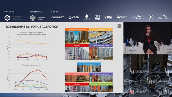Image resolution: width=172 pixels, height=97 pixels.
Task: Click the Минстрой России coat of arms emblem
Action: [x=33, y=18]
